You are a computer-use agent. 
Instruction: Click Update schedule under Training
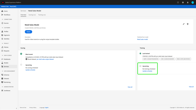tap(147, 71)
